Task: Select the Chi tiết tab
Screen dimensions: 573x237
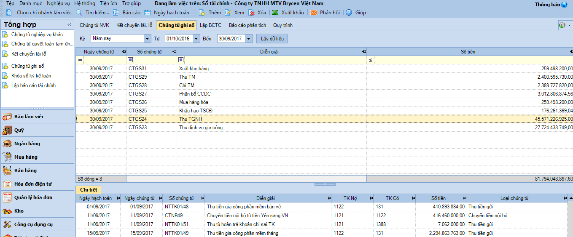Action: pos(89,190)
